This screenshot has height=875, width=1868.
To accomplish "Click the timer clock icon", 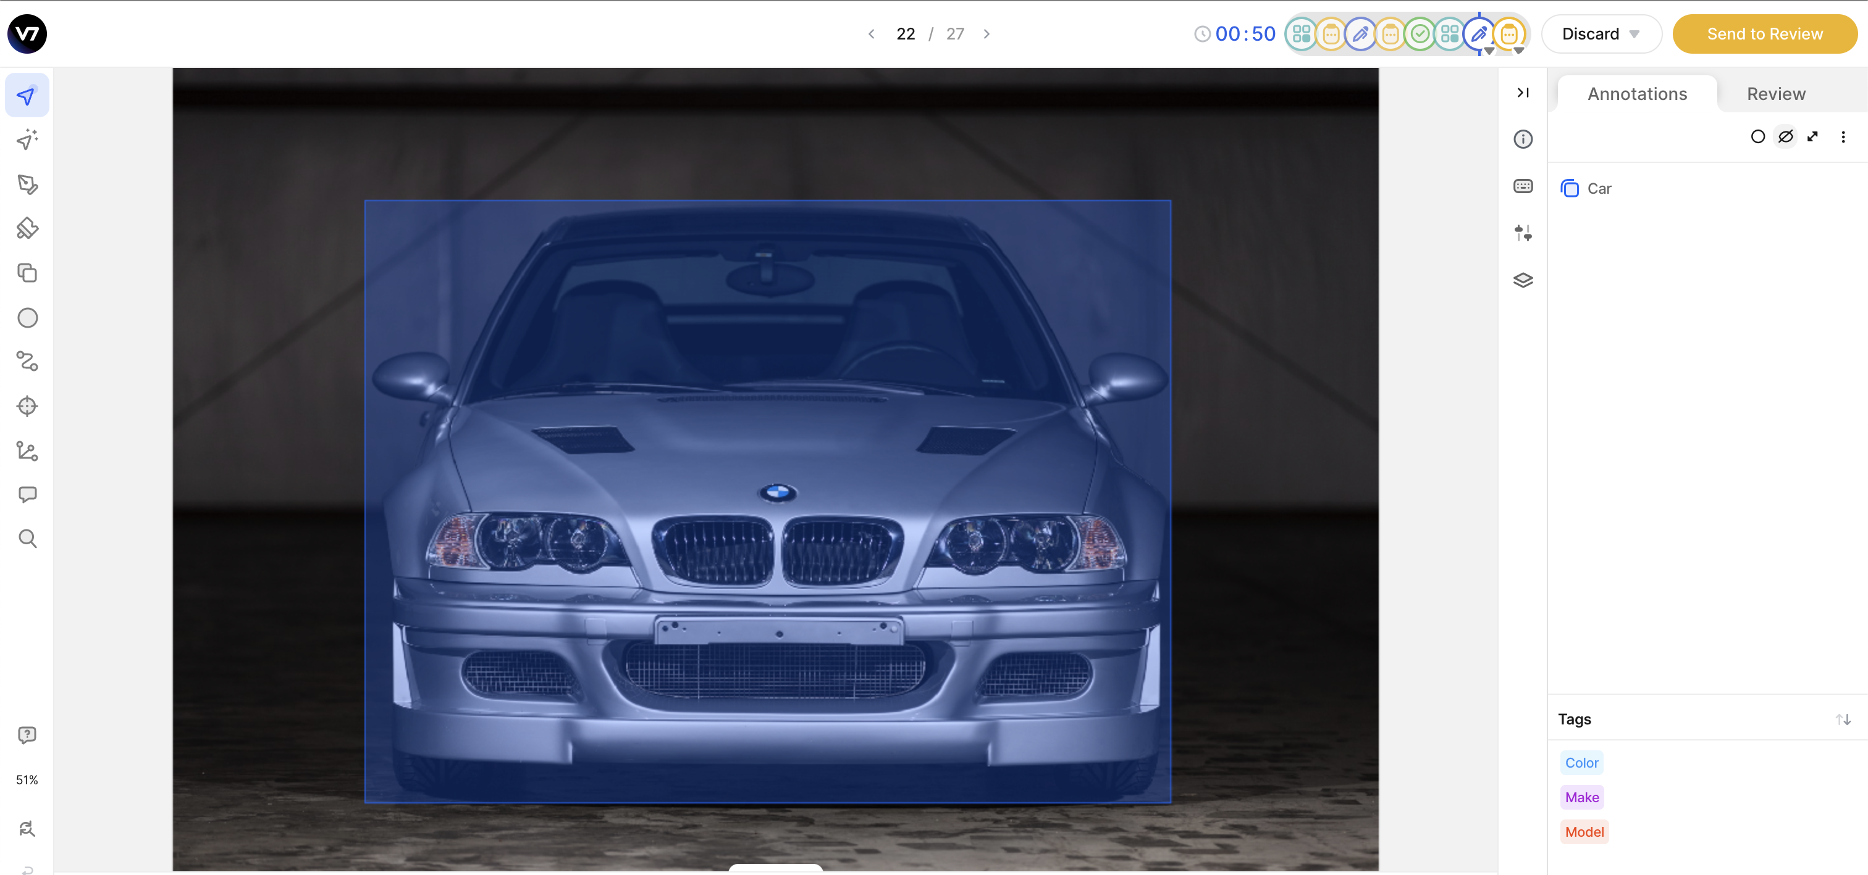I will [x=1201, y=34].
